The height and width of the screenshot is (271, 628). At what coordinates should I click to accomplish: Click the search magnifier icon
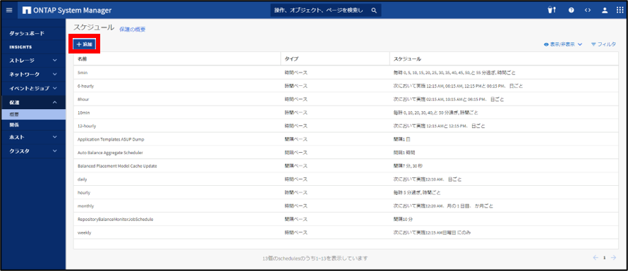tap(374, 11)
